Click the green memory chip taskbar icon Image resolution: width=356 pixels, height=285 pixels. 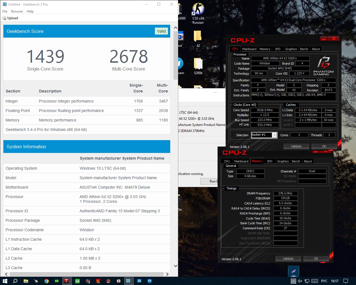click(x=57, y=281)
